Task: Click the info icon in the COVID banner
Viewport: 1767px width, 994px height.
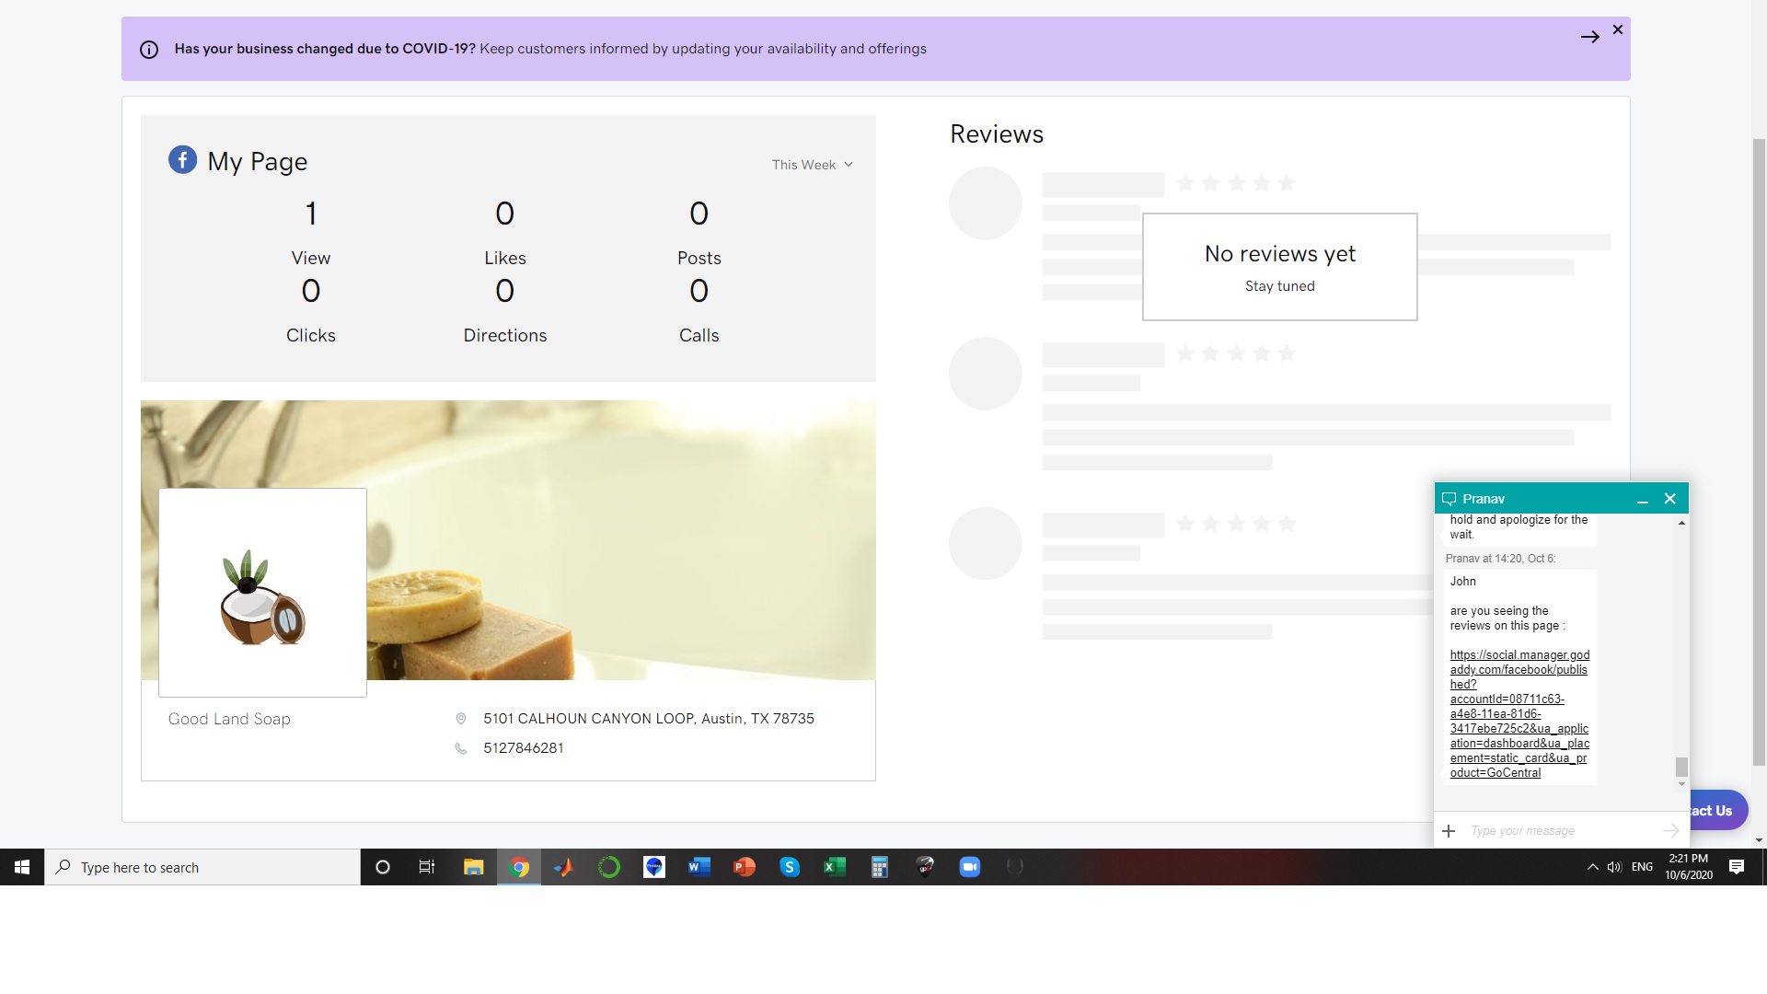Action: tap(149, 50)
